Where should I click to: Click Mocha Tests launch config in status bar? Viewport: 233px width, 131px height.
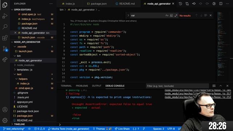[x=69, y=129]
